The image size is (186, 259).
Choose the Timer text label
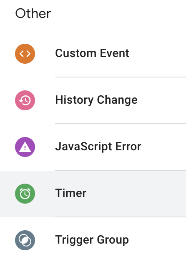(x=70, y=193)
